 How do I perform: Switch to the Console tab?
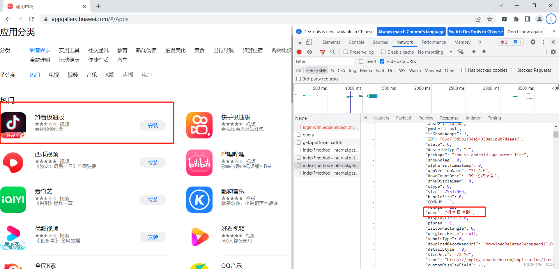coord(356,42)
